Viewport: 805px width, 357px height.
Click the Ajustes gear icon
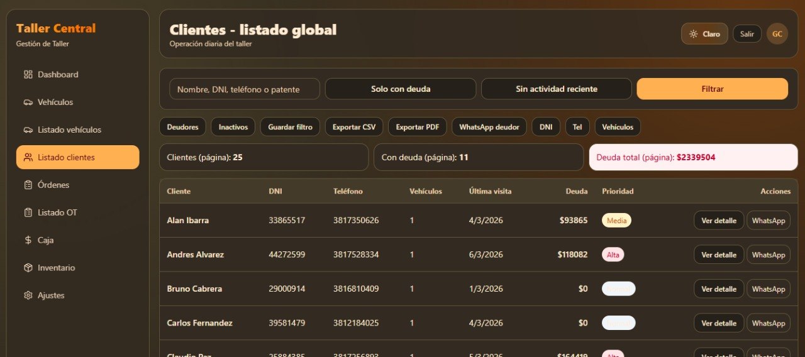[28, 296]
